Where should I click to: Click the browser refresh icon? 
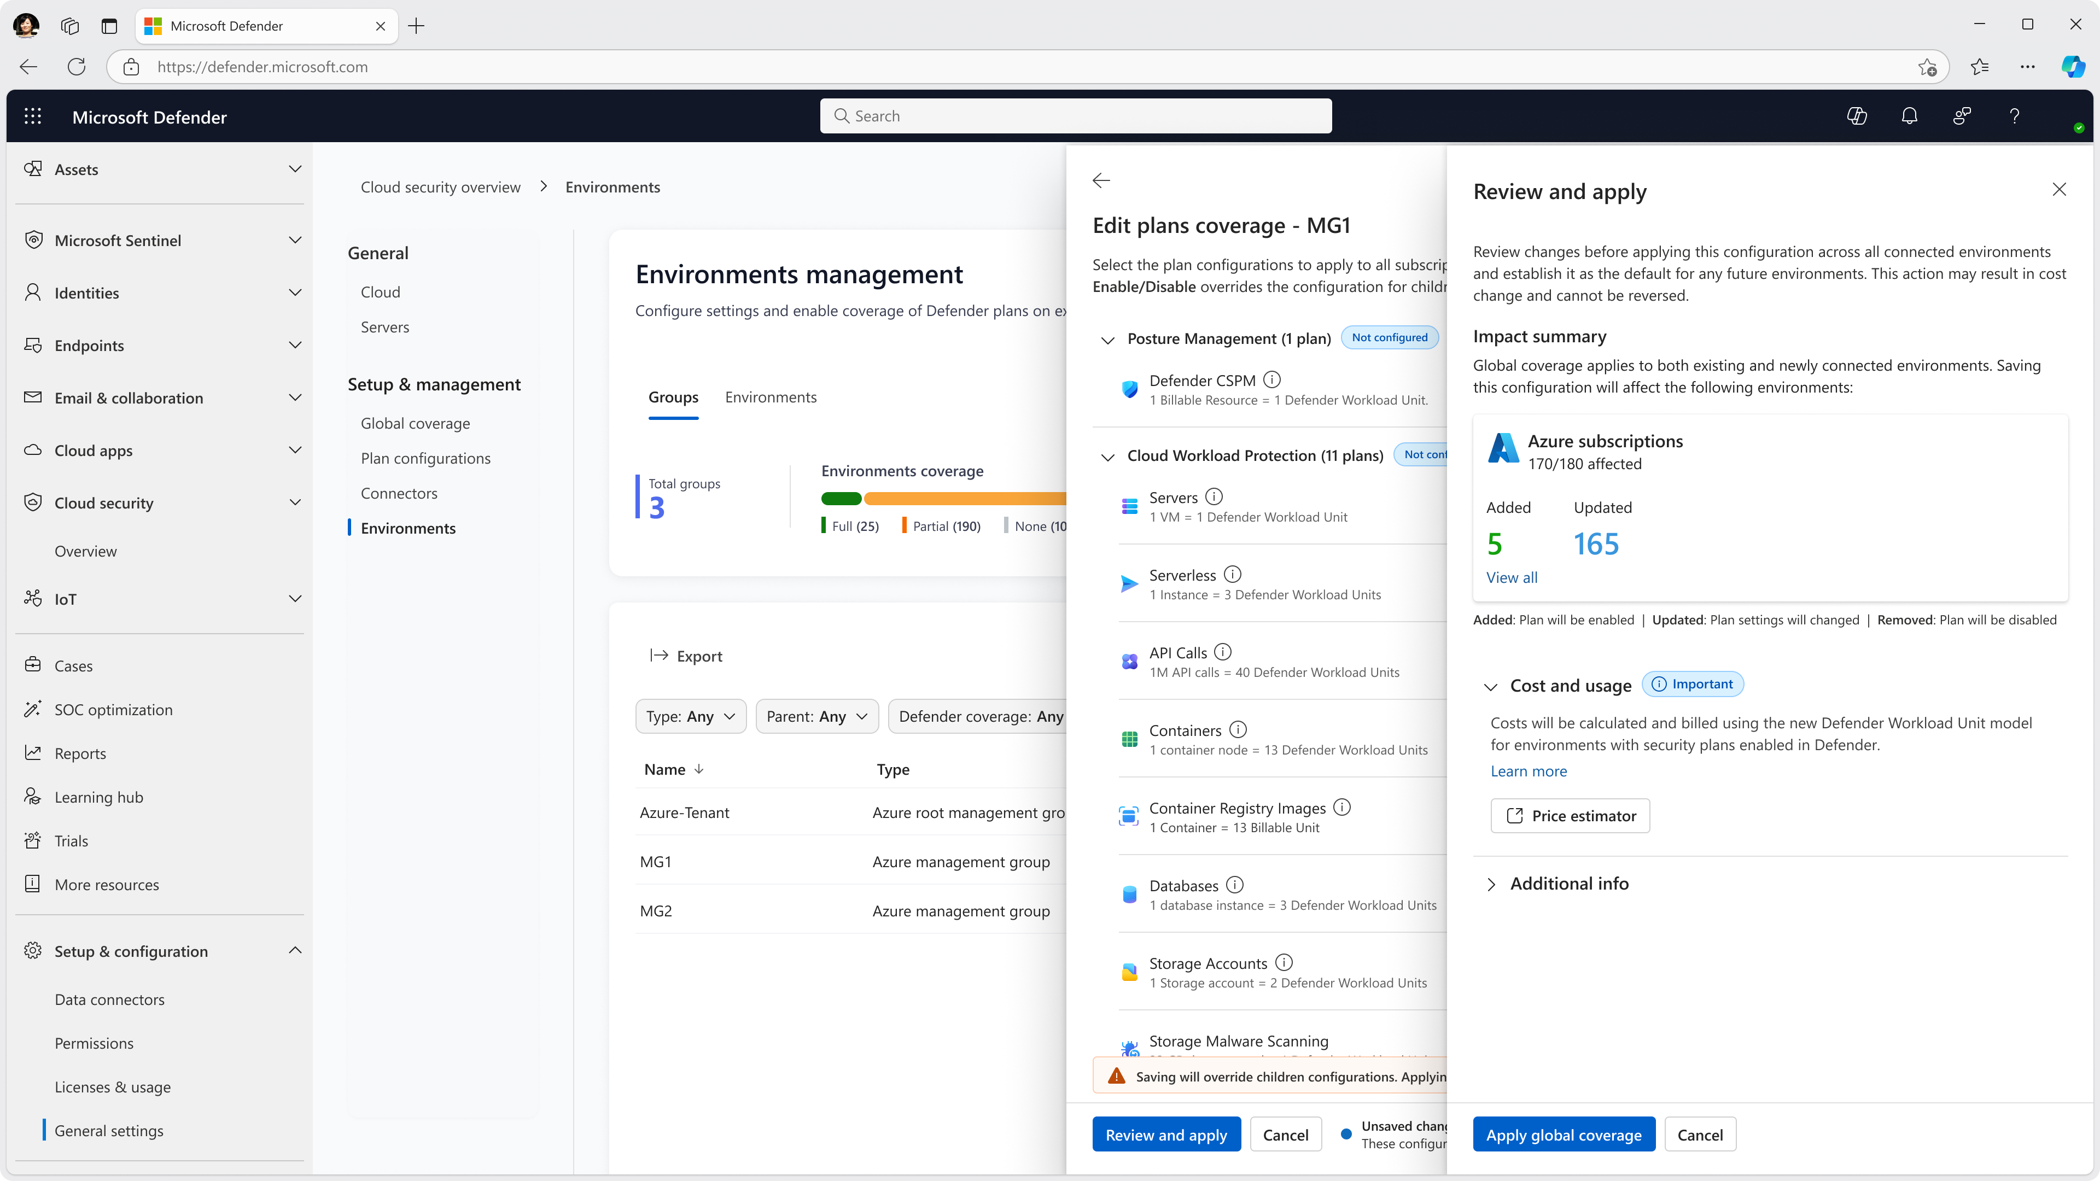coord(77,67)
